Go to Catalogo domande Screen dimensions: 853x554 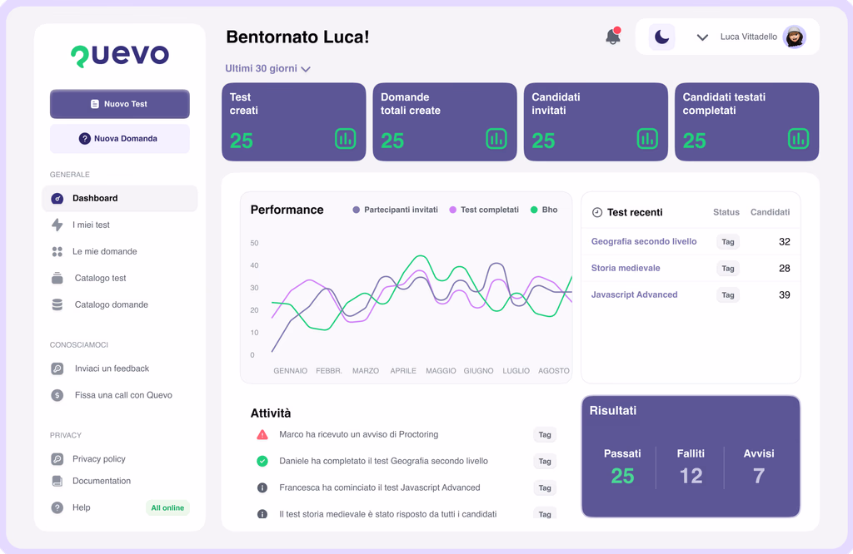coord(111,304)
